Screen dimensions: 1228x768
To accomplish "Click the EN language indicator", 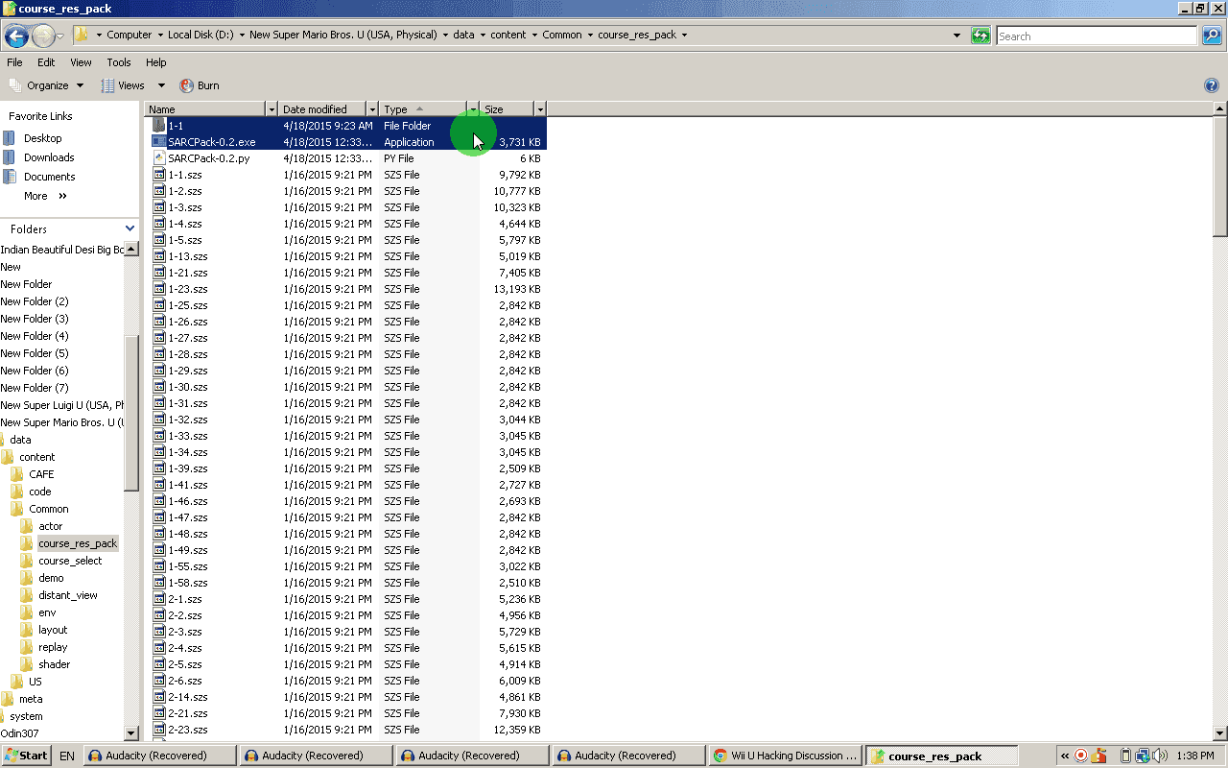I will click(x=67, y=756).
